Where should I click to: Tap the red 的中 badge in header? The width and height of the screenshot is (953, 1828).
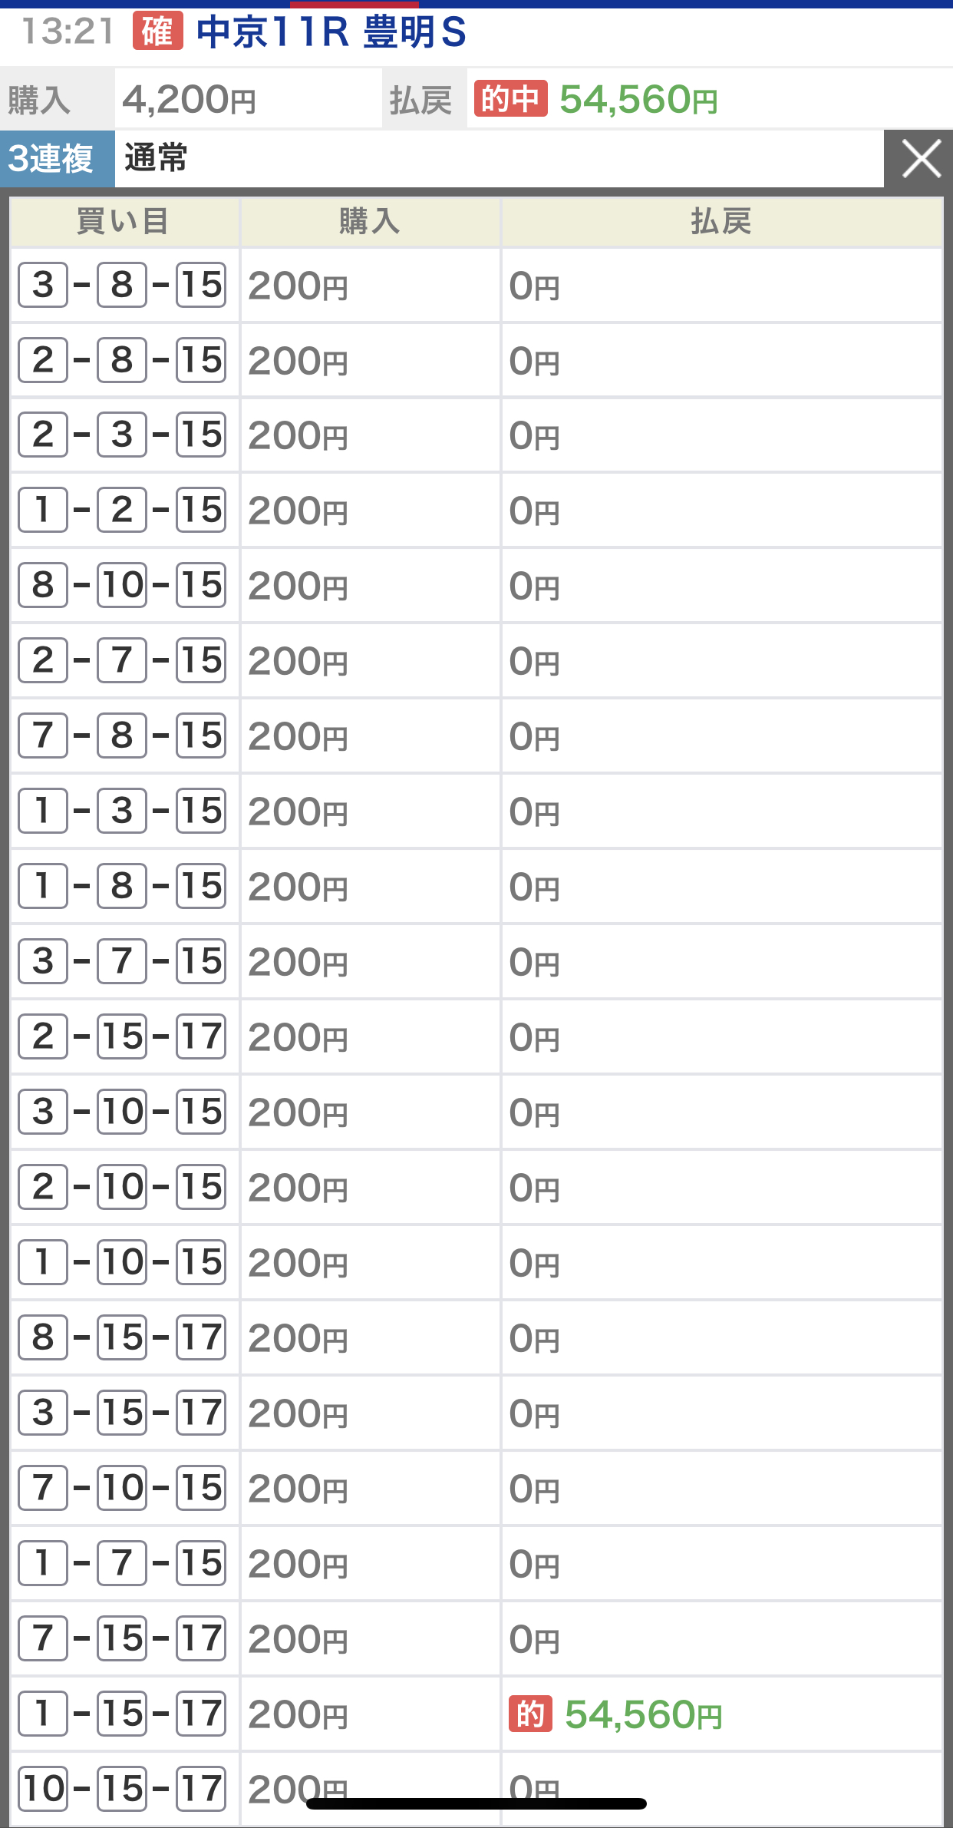[510, 99]
